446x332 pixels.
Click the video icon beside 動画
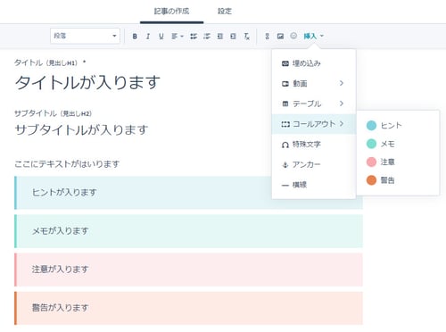pyautogui.click(x=285, y=84)
